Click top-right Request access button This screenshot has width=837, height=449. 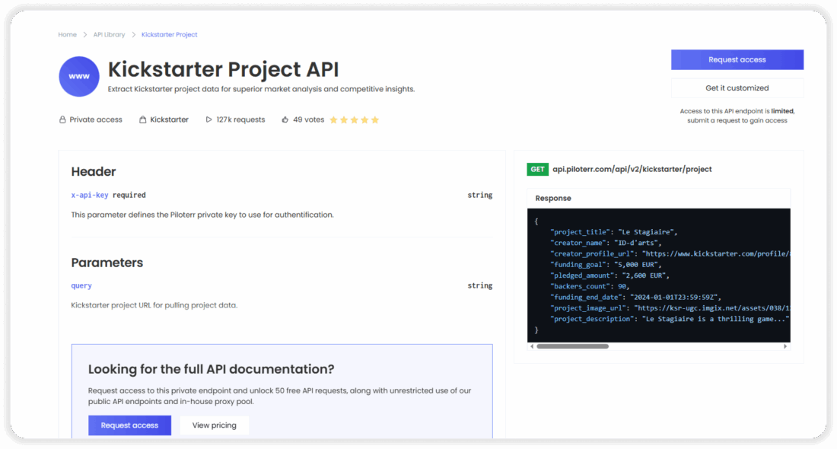(737, 60)
